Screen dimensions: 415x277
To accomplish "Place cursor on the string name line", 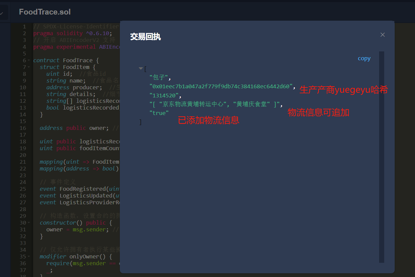I will pyautogui.click(x=83, y=80).
